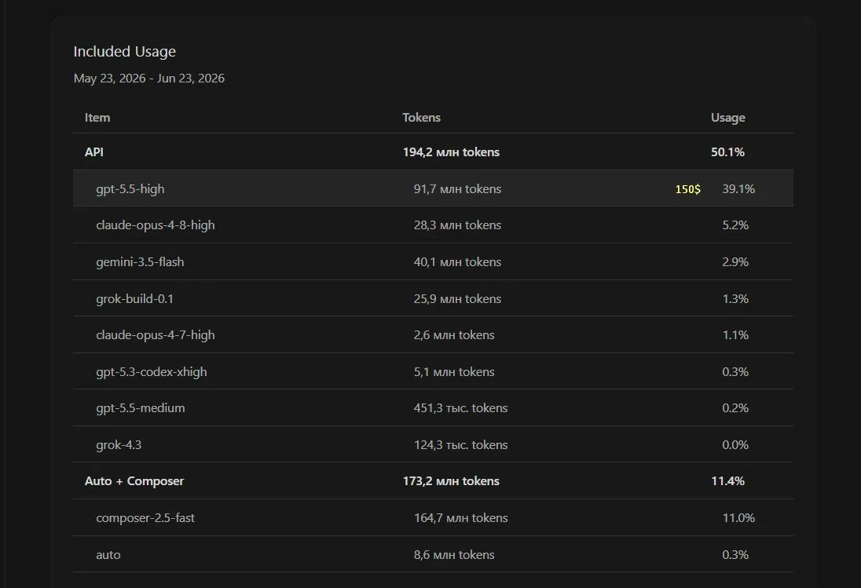Click the 1.1% usage value
The image size is (861, 588).
735,334
